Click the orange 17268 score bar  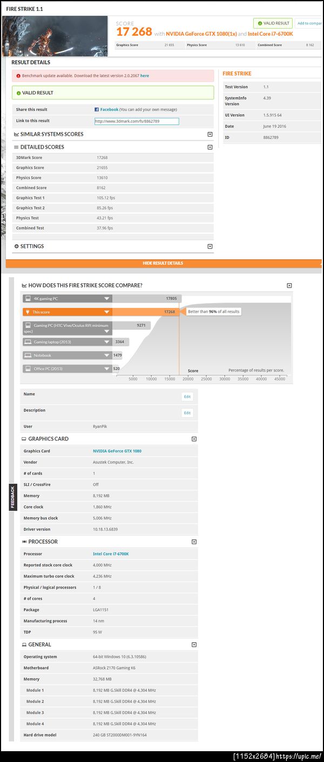click(146, 312)
